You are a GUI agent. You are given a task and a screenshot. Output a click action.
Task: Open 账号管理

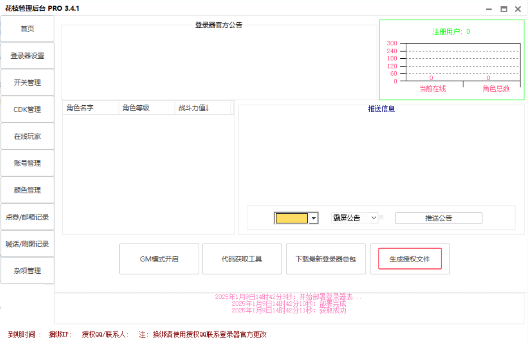click(27, 163)
